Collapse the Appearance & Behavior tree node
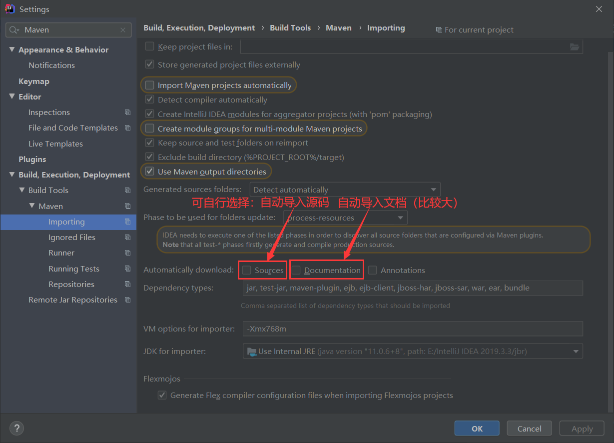This screenshot has height=443, width=614. coord(12,50)
